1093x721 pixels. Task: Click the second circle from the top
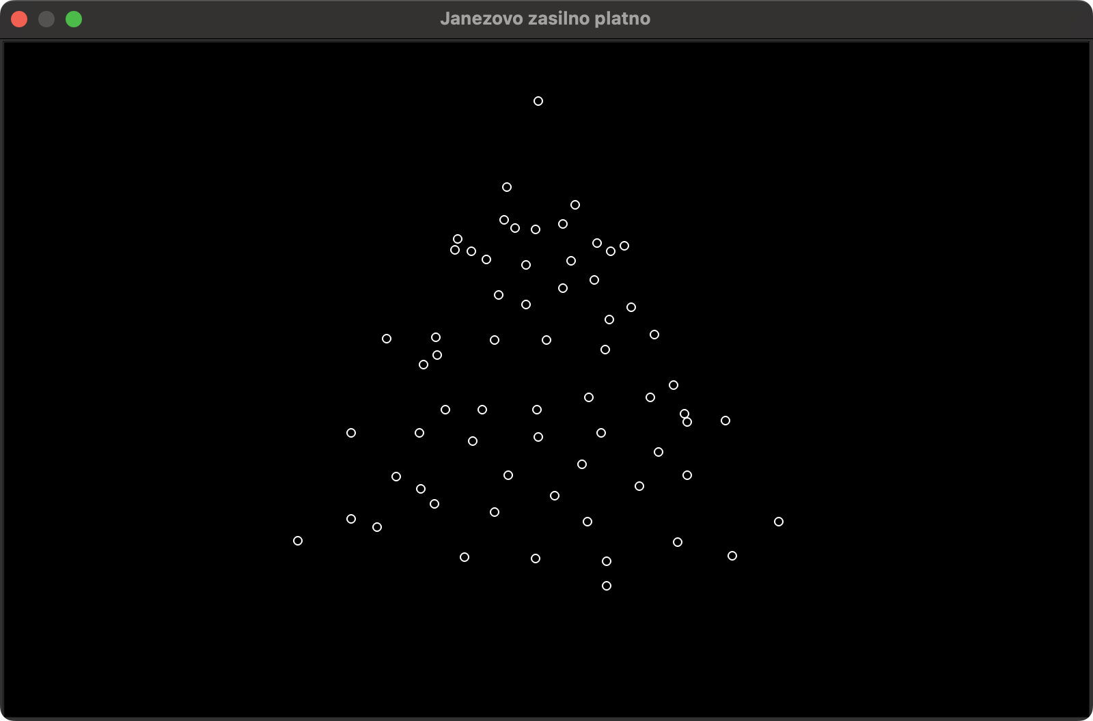click(x=507, y=187)
